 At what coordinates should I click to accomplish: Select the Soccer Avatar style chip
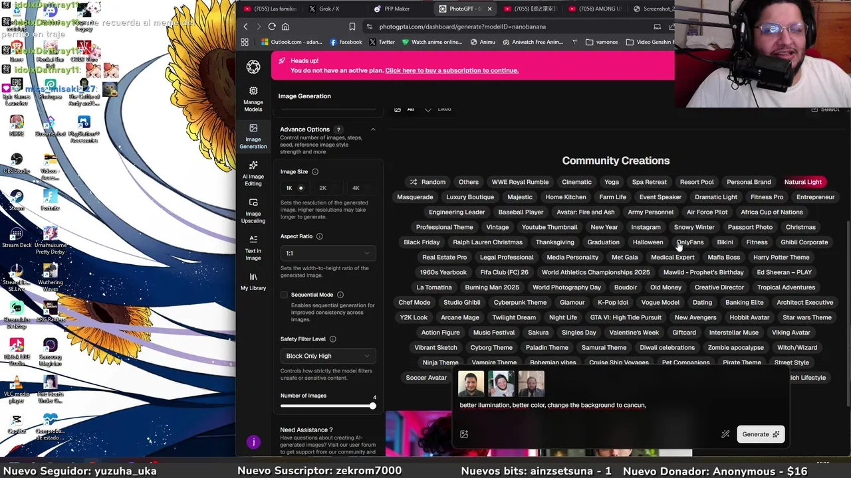[426, 378]
